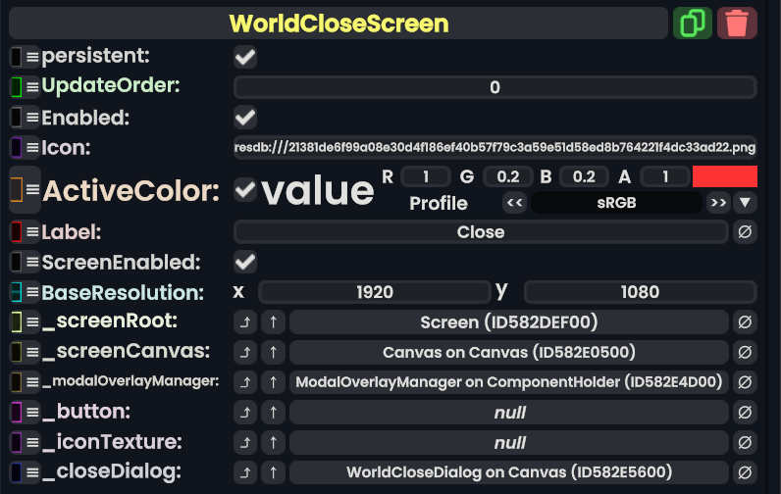The image size is (781, 494).
Task: Click the WorldCloseScreen component header
Action: coord(338,23)
